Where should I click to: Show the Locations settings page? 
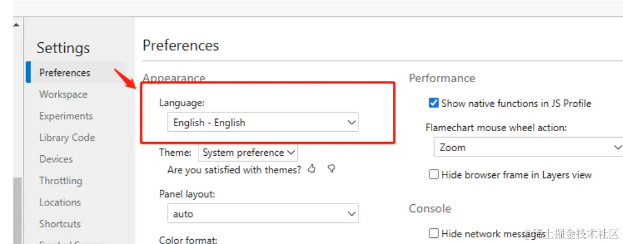pos(60,202)
